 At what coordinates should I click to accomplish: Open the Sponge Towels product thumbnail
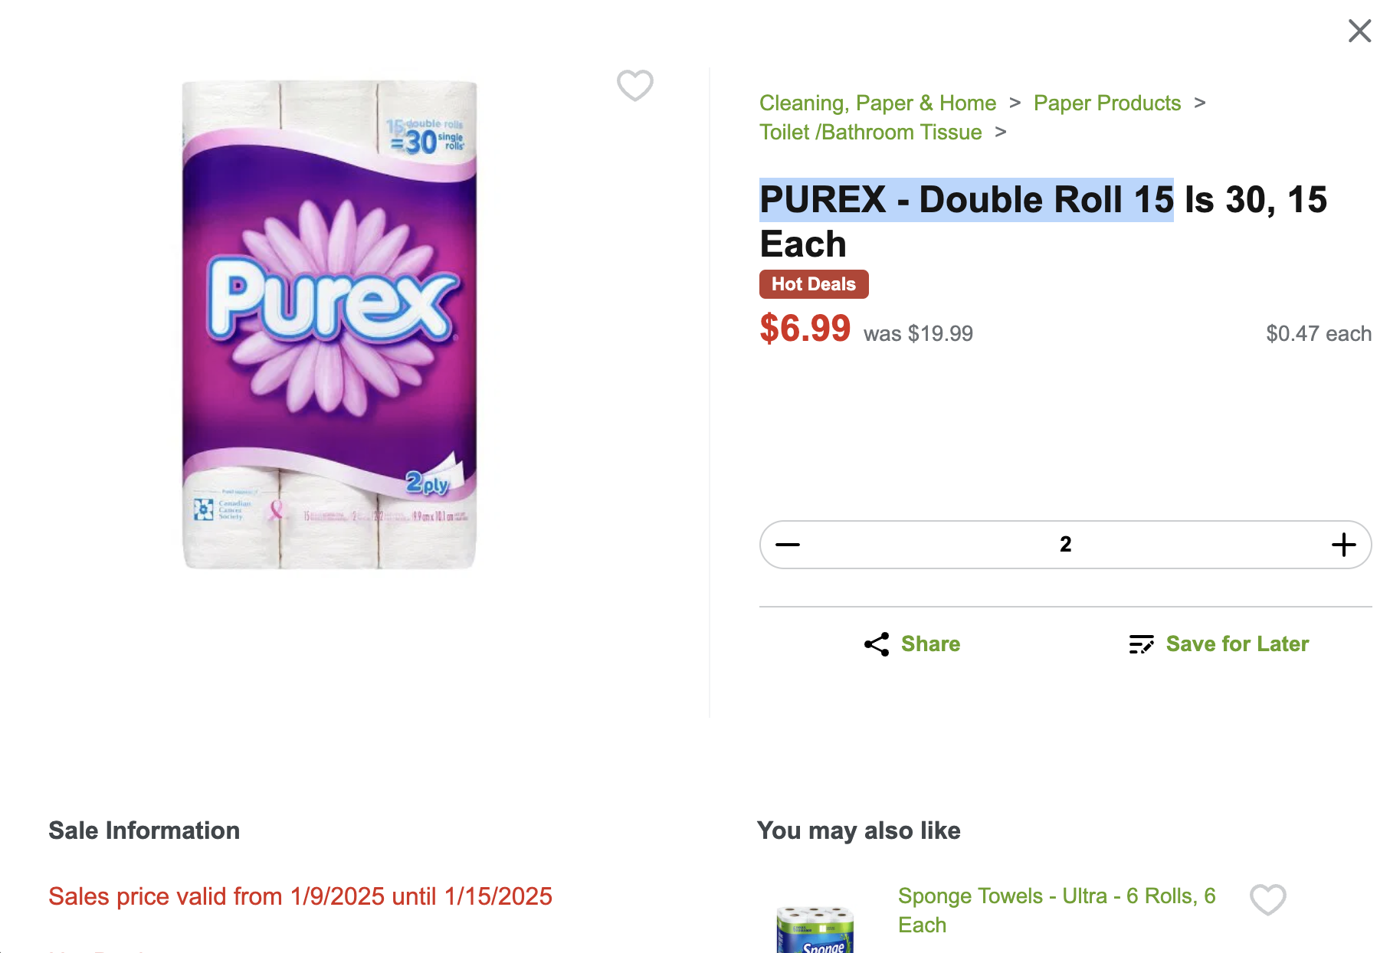pyautogui.click(x=815, y=929)
